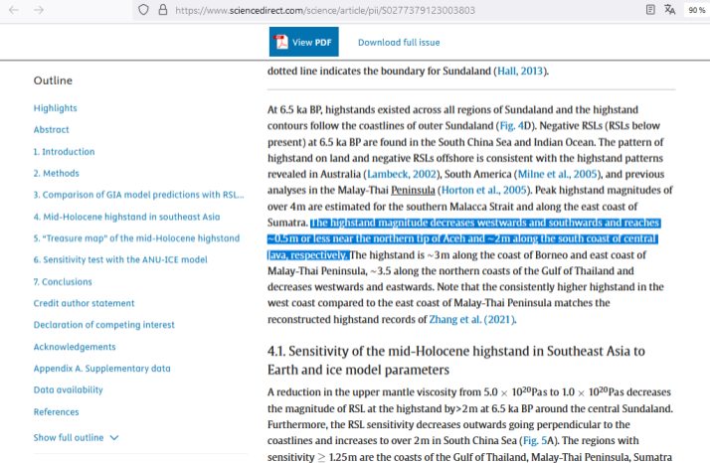Toggle reader view icon in address bar

650,10
